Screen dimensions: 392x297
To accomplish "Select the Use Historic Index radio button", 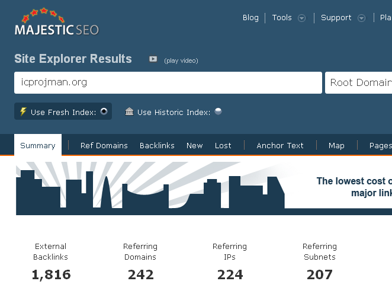I will (x=218, y=111).
